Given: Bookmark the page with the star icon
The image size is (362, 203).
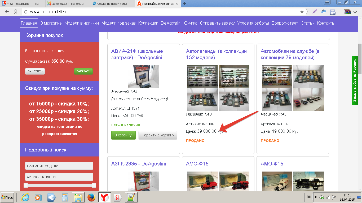Looking at the screenshot, I should pyautogui.click(x=302, y=12).
